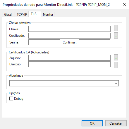Click into the Confirmar password field

tap(94, 42)
